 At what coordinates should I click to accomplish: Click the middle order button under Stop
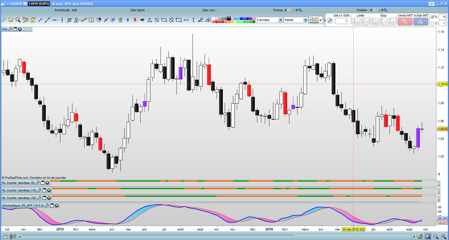pyautogui.click(x=383, y=22)
